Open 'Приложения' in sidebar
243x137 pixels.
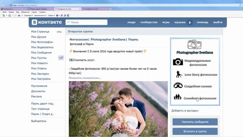tap(39, 86)
